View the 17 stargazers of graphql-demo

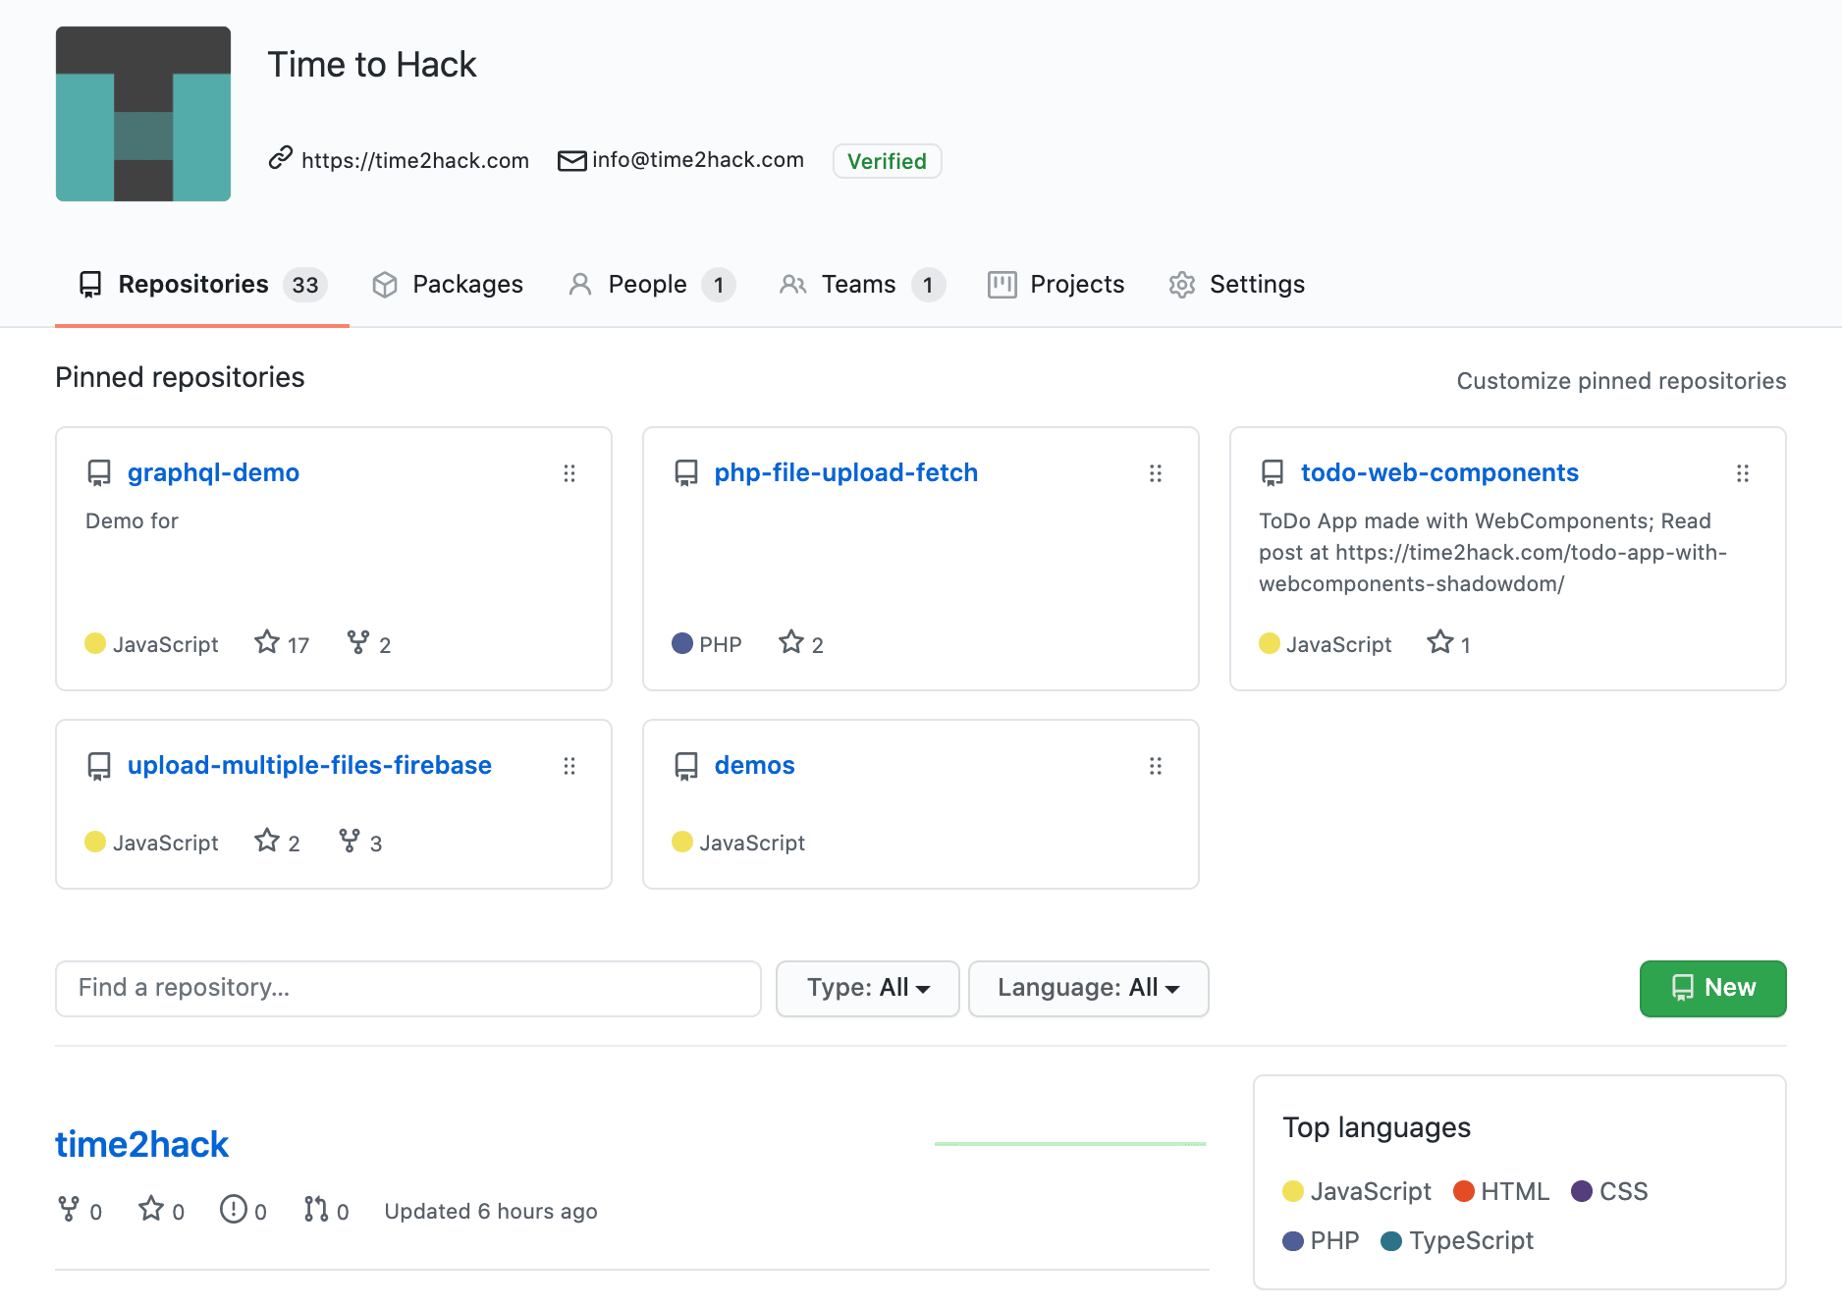click(282, 643)
